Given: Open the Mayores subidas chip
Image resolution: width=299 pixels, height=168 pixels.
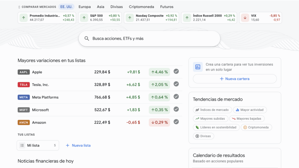Looking at the screenshot, I should pyautogui.click(x=211, y=119).
